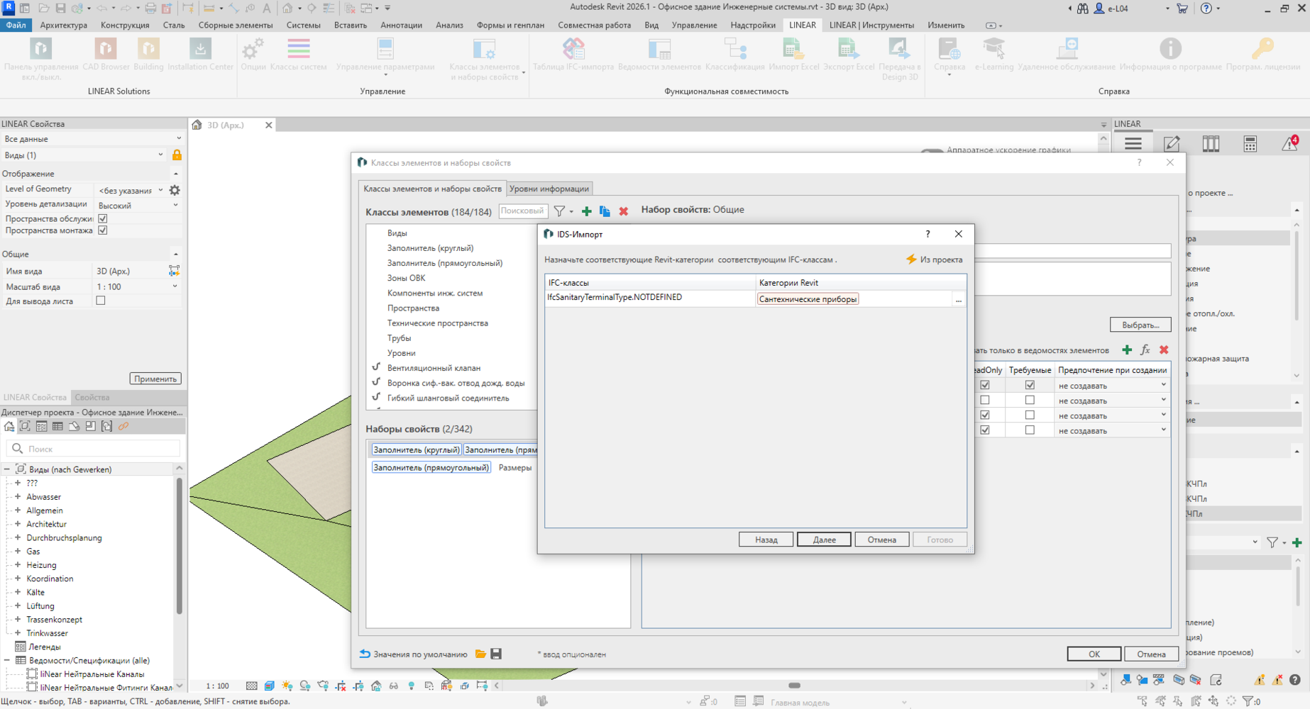
Task: Click the fx formula icon
Action: [x=1145, y=350]
